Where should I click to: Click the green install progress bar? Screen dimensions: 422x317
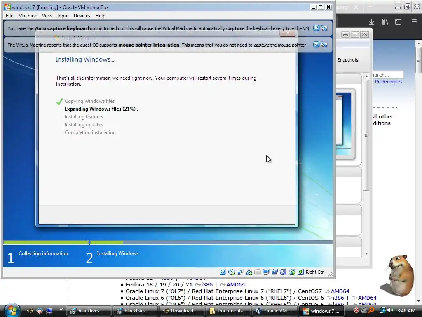pos(106,243)
